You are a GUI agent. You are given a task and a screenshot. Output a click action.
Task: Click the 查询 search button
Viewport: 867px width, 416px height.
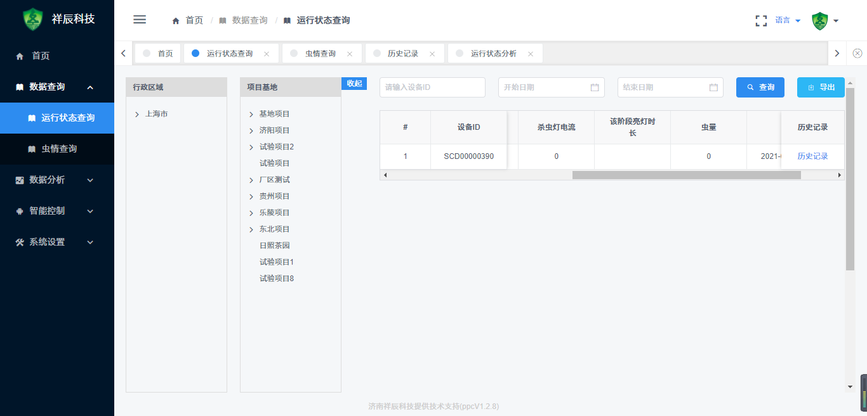point(760,87)
